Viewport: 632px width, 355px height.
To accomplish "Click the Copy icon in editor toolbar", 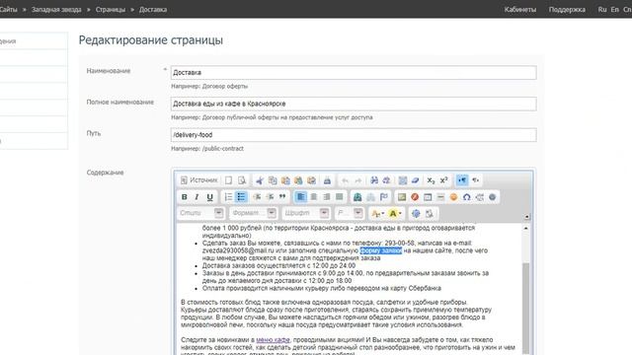I will click(273, 180).
